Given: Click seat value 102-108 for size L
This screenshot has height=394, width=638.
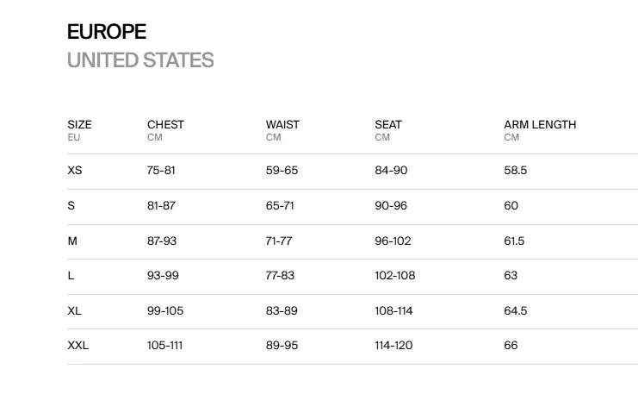Looking at the screenshot, I should coord(394,275).
